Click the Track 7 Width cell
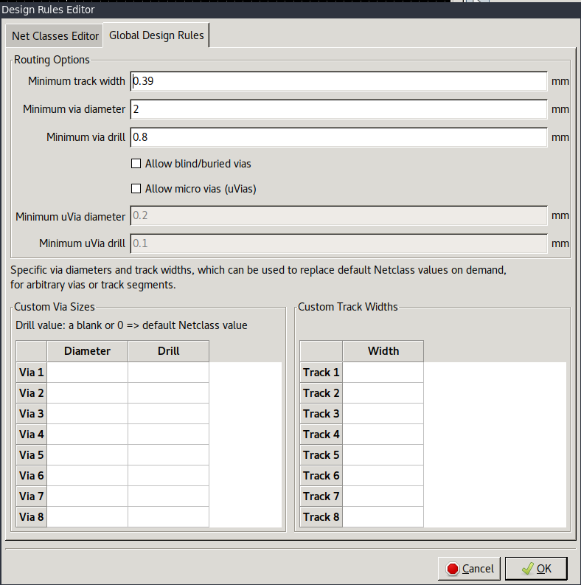The height and width of the screenshot is (585, 581). 383,496
